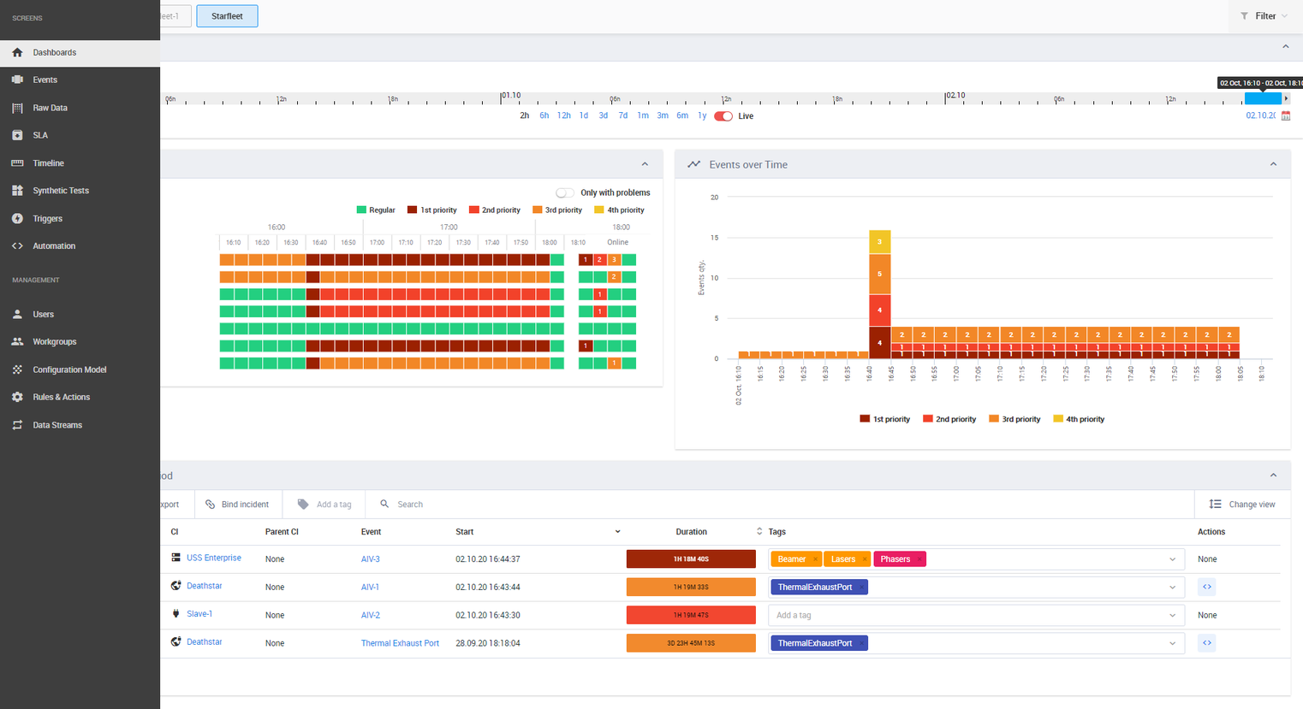Click the filter funnel icon
This screenshot has height=709, width=1303.
(x=1244, y=16)
